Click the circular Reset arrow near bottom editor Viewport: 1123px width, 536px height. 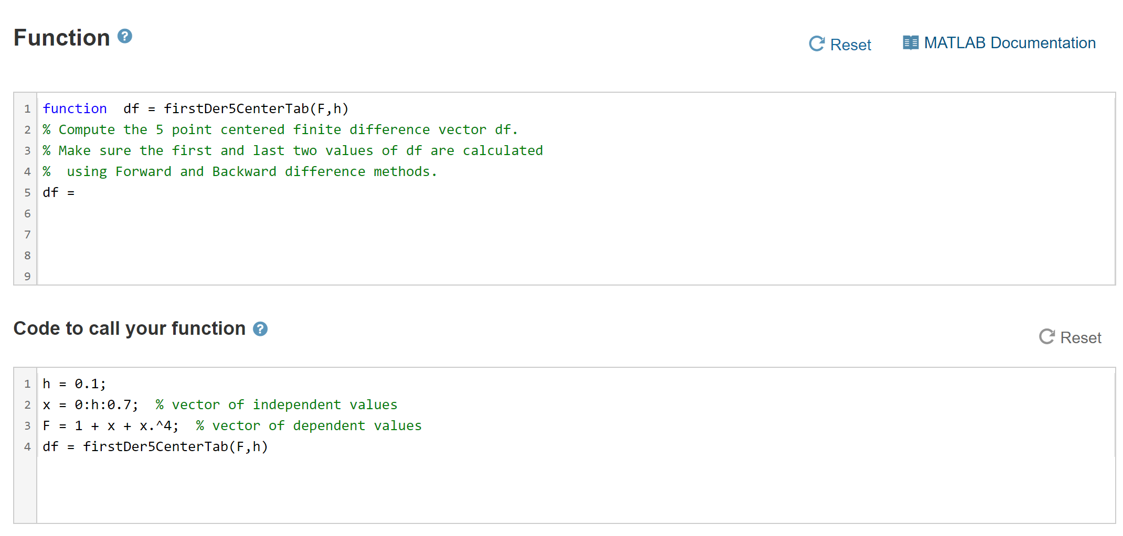pos(1047,337)
